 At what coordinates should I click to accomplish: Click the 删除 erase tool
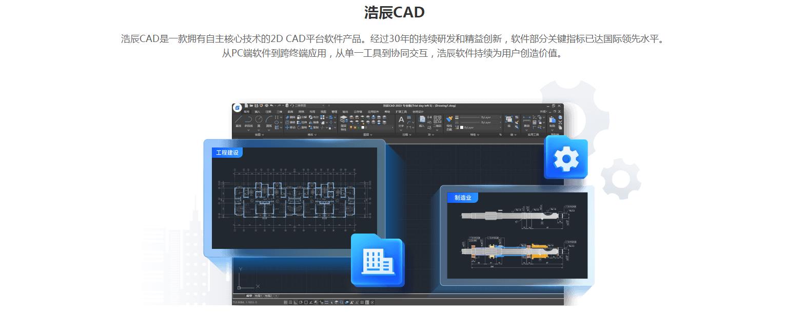(290, 117)
